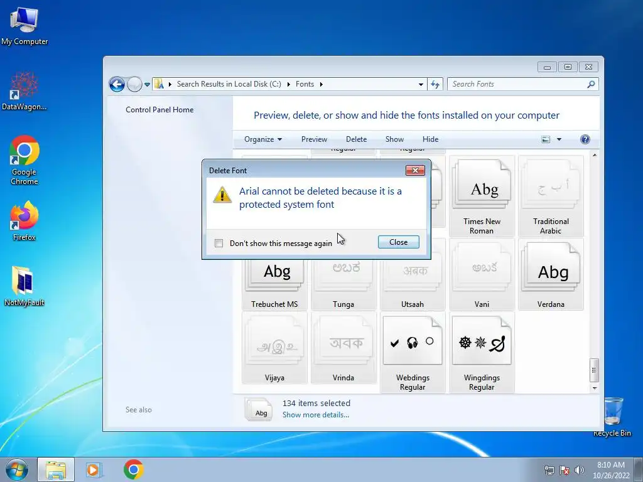Select the Traditional Arabic font icon

551,196
